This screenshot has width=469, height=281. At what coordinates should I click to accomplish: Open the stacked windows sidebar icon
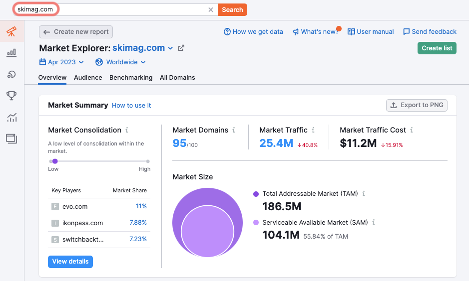coord(11,139)
